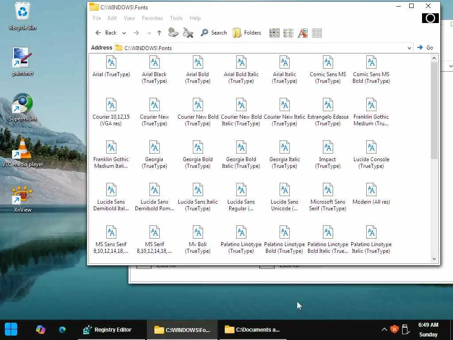Select the Lucida Console font
Image resolution: width=453 pixels, height=340 pixels.
point(371,155)
